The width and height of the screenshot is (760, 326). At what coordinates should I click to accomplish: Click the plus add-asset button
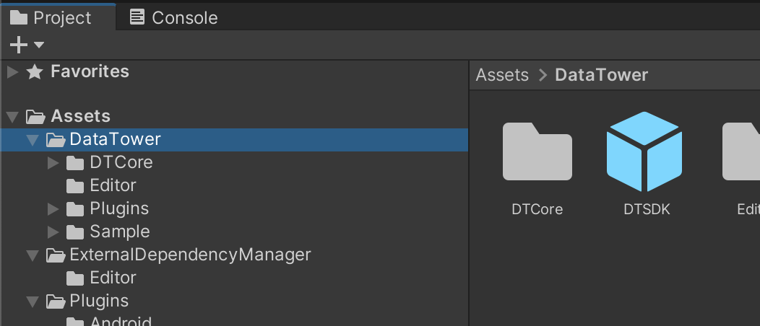click(x=19, y=45)
